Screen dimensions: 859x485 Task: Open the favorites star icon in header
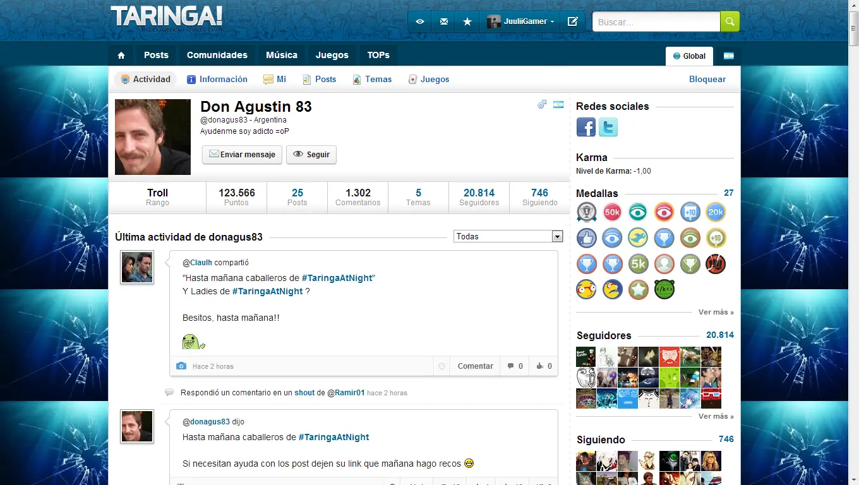pos(467,21)
